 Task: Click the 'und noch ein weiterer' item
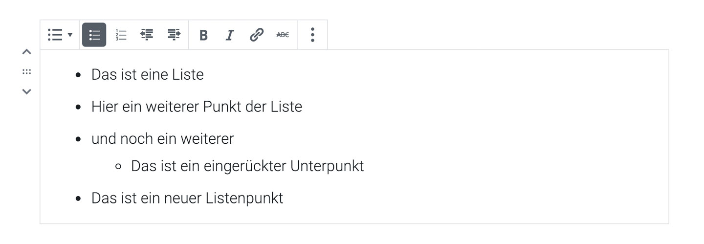click(x=163, y=139)
